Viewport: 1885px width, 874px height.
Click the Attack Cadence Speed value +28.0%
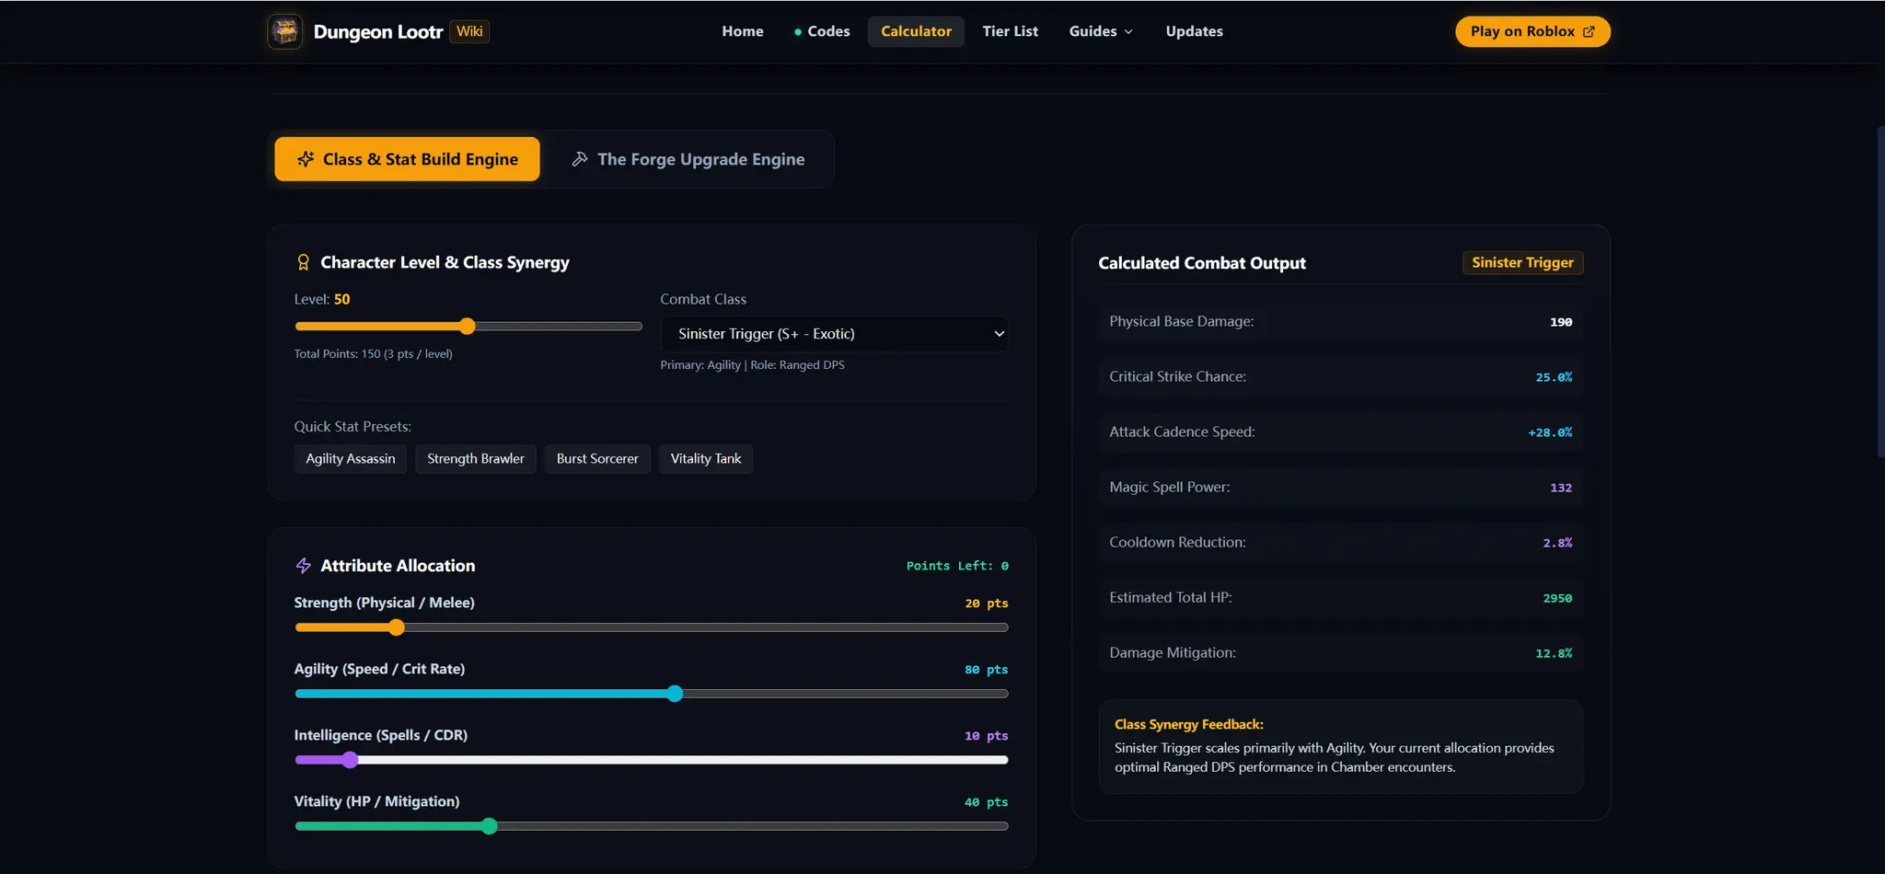tap(1550, 432)
